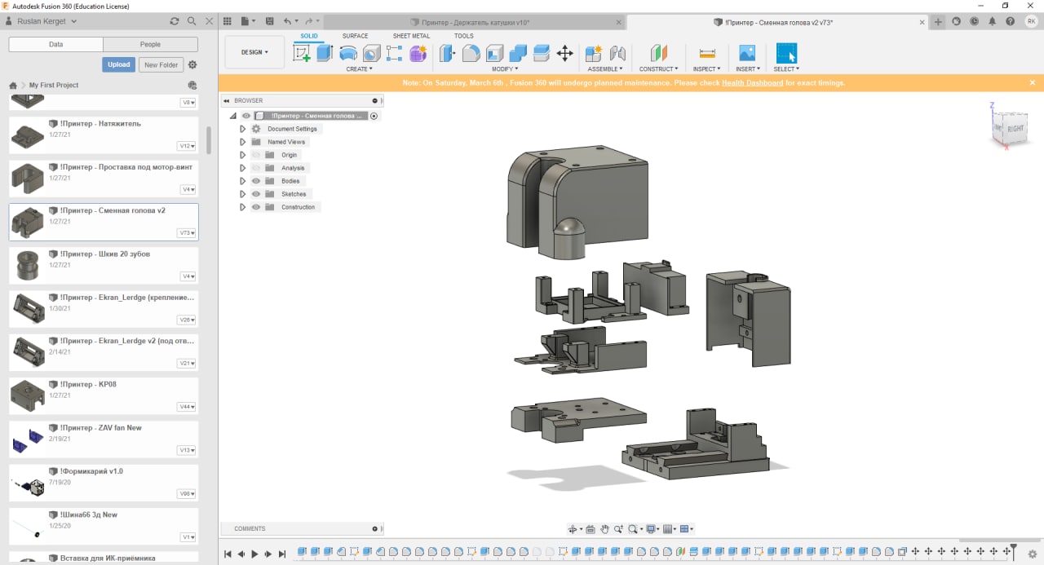Screen dimensions: 1044x565
Task: Open the ASSEMBLE dropdown menu
Action: tap(606, 69)
